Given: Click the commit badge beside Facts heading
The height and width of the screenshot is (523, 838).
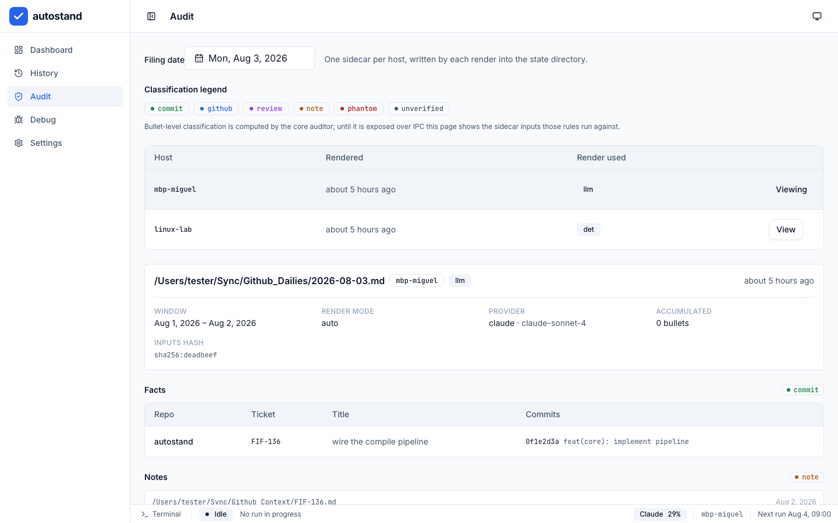Looking at the screenshot, I should (803, 390).
